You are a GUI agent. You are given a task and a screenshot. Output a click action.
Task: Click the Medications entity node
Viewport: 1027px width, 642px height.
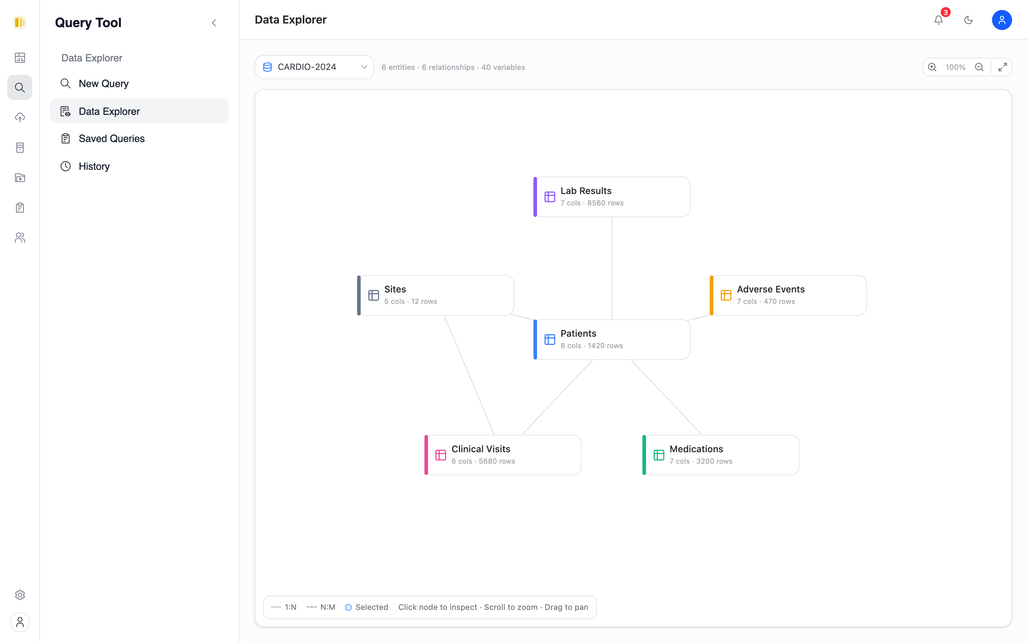click(721, 455)
